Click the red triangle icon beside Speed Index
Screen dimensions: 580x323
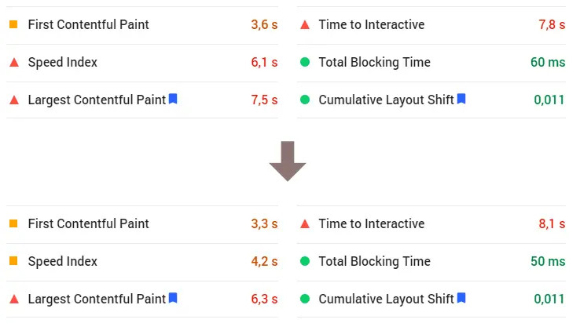(13, 62)
